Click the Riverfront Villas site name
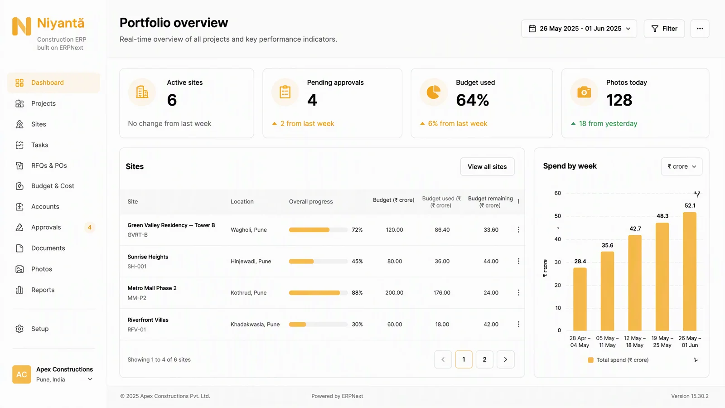Image resolution: width=725 pixels, height=408 pixels. pyautogui.click(x=148, y=320)
